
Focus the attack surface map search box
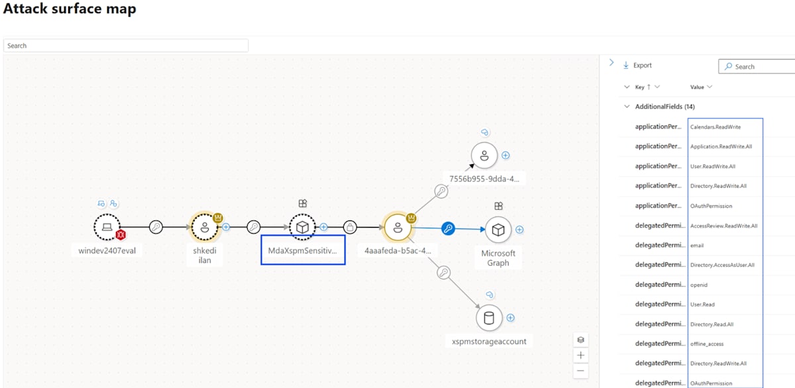[x=126, y=46]
